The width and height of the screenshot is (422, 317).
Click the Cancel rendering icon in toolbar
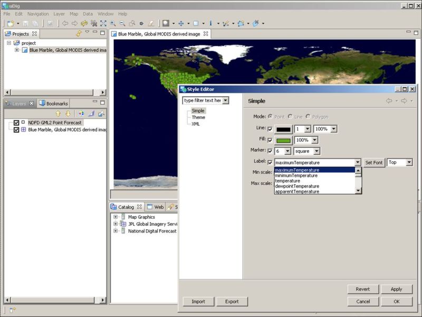point(94,23)
